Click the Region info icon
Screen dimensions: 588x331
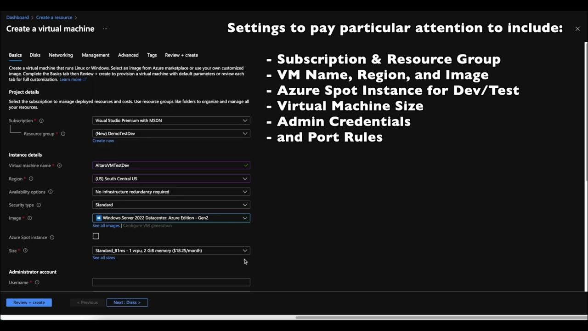pyautogui.click(x=30, y=178)
